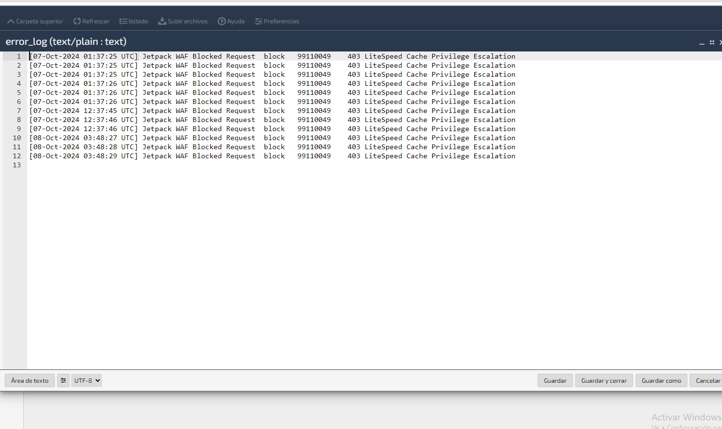
Task: Switch to listado view
Action: (x=133, y=21)
